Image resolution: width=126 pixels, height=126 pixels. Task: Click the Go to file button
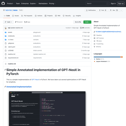coord(78,22)
